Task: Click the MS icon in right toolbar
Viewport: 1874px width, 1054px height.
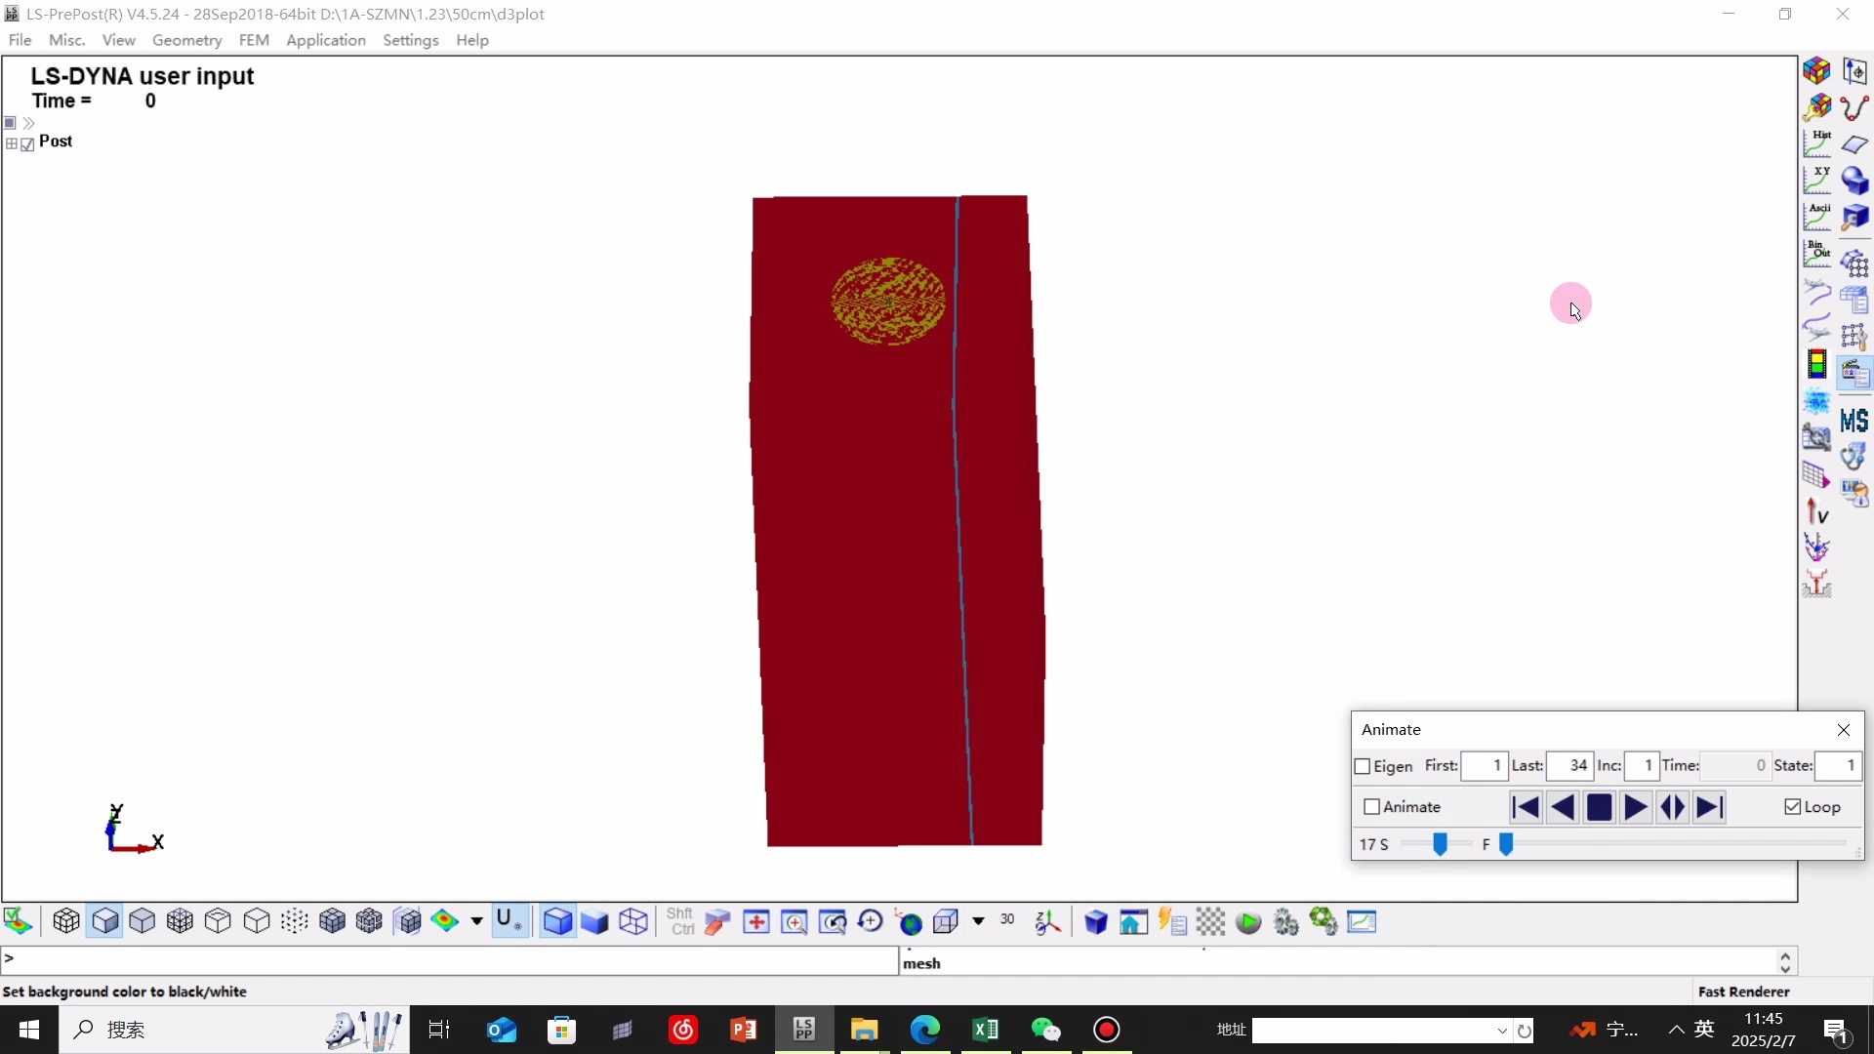Action: (x=1854, y=421)
